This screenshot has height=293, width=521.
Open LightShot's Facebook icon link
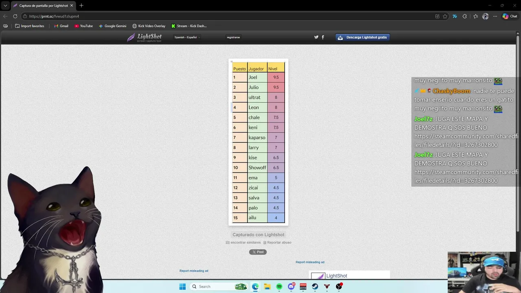(323, 37)
